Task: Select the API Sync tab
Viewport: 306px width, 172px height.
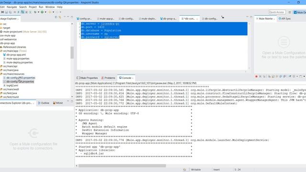Action: [285, 19]
